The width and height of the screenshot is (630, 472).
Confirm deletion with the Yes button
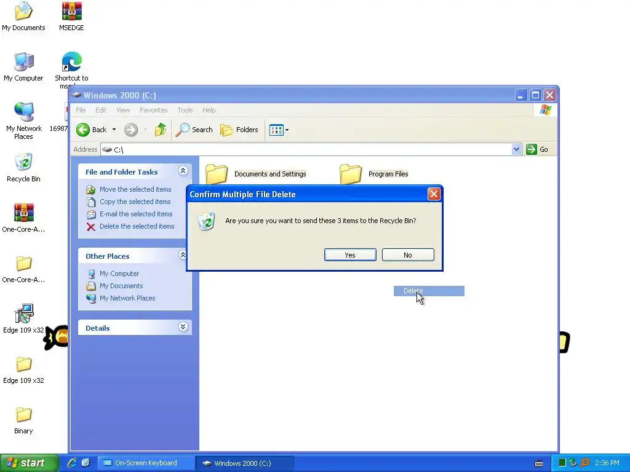[350, 255]
